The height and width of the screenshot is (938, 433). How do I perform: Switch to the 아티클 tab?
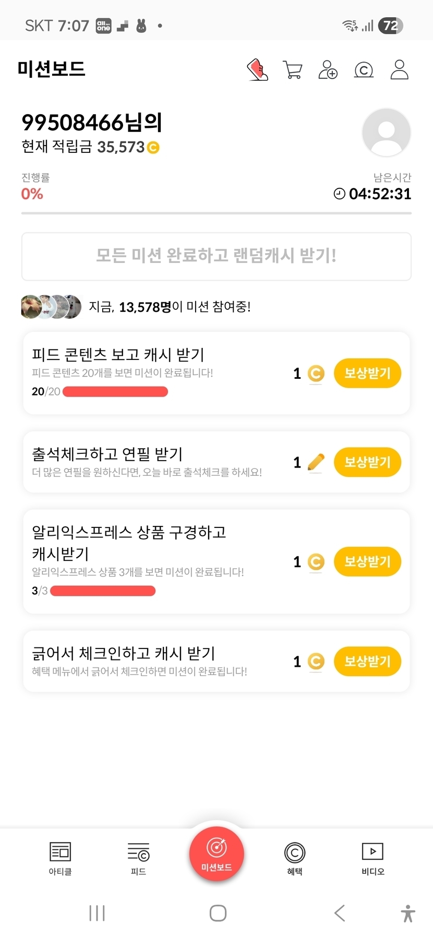[60, 858]
